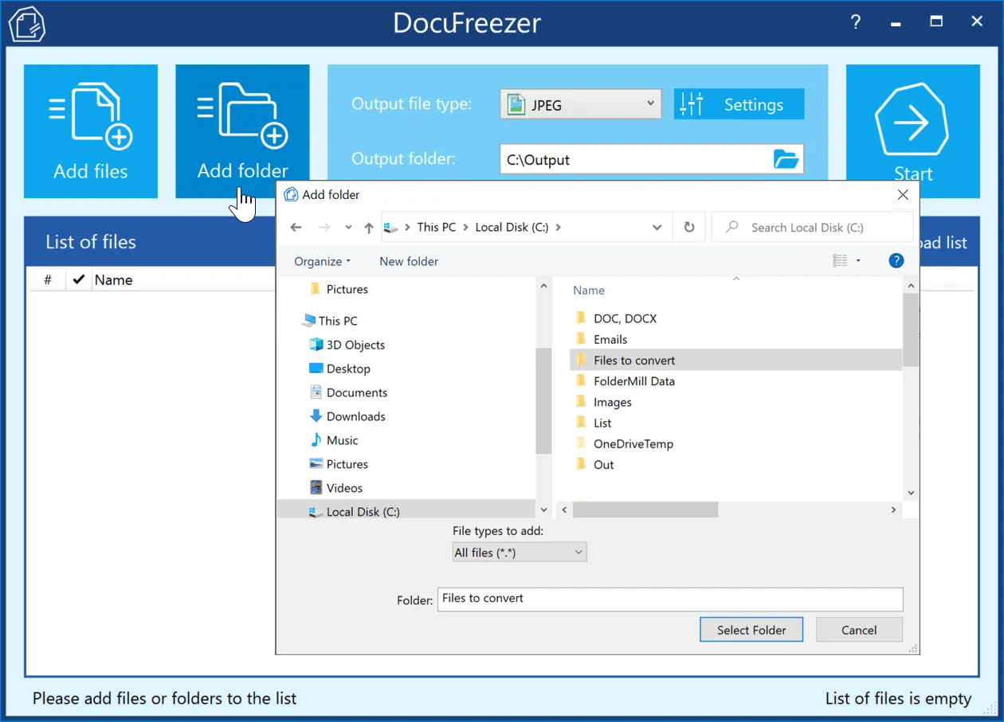Click the Add files icon
Viewport: 1004px width, 722px height.
tap(90, 131)
